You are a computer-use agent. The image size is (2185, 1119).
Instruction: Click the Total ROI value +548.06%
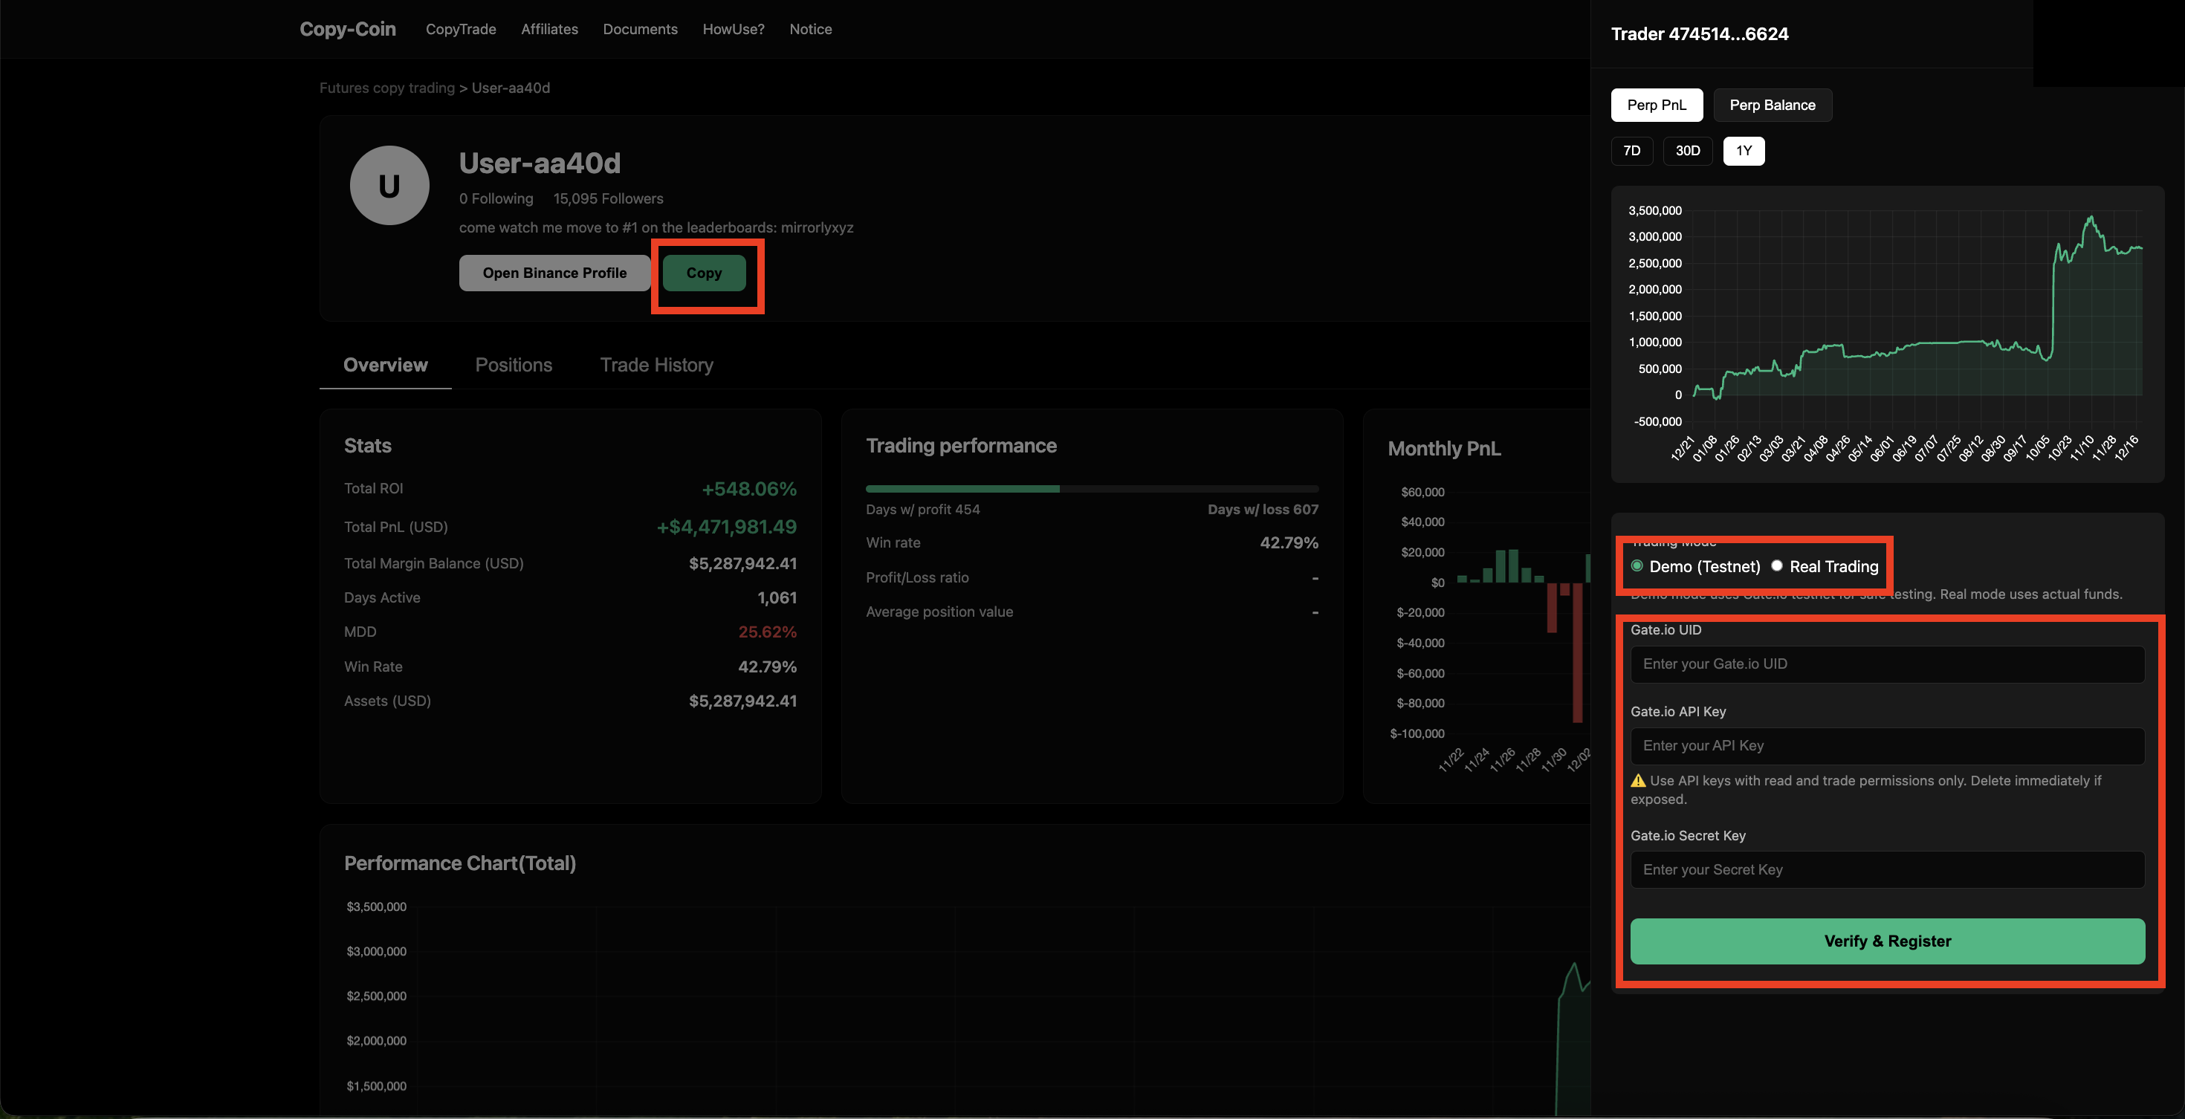[749, 489]
